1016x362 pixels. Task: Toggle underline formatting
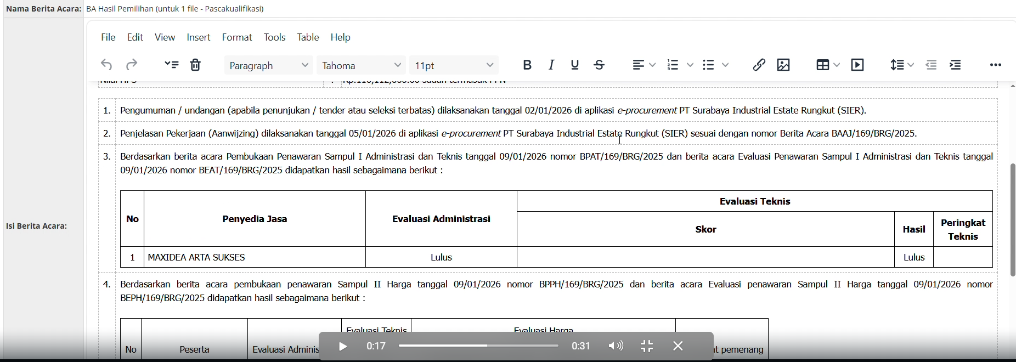pos(575,65)
